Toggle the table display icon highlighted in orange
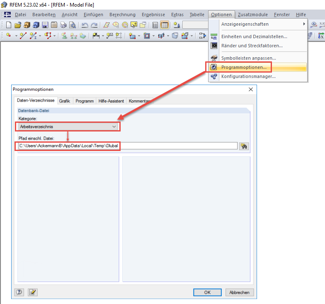This screenshot has width=325, height=304. point(164,25)
